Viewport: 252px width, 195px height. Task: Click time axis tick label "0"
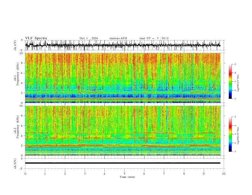point(25,174)
